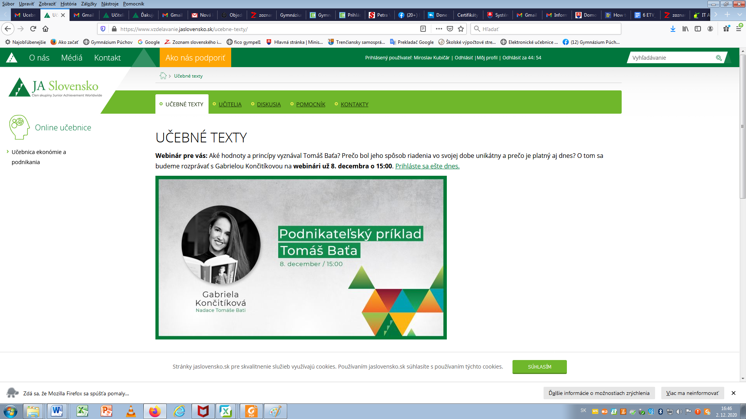Click the Online učebnice head icon
Image resolution: width=746 pixels, height=419 pixels.
tap(19, 127)
